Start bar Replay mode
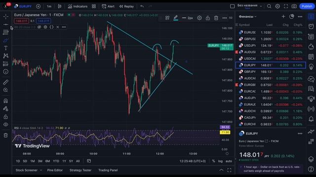This screenshot has height=177, width=316. [126, 6]
